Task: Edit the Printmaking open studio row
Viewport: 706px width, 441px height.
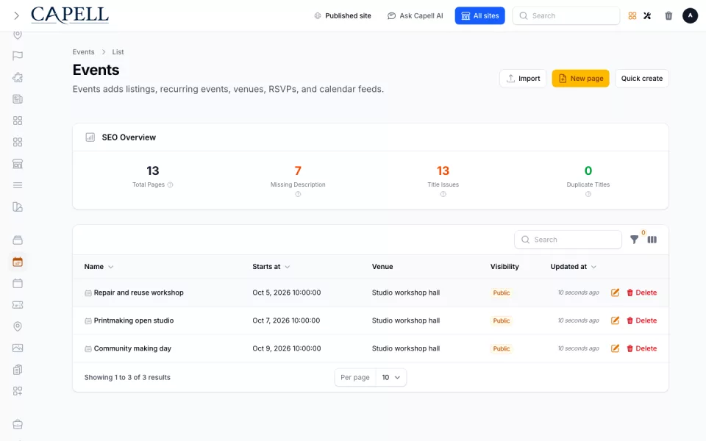Action: 615,320
